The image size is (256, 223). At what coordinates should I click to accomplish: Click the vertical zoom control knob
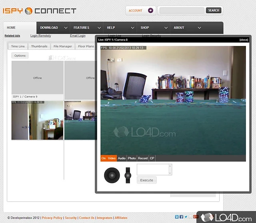point(128,175)
